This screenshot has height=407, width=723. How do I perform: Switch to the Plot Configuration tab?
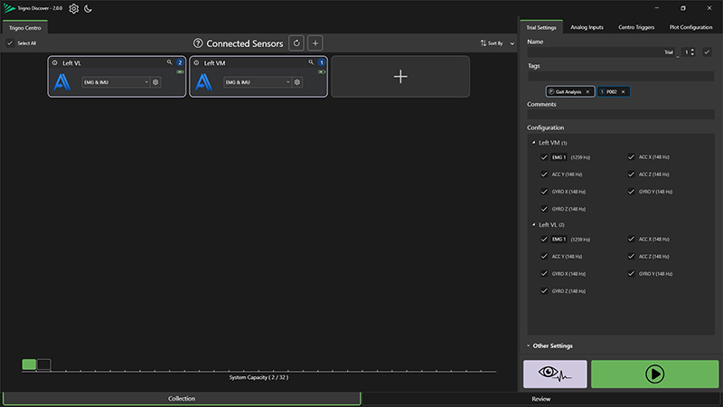[x=690, y=27]
